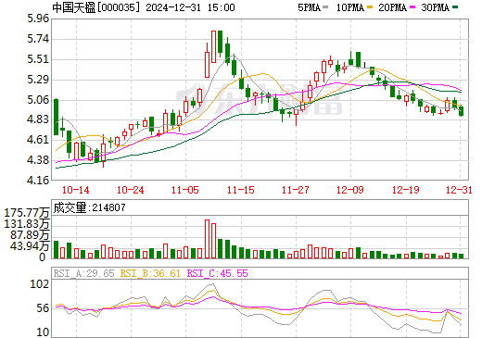Click the 5.51 price axis label
482x338 pixels.
coord(38,59)
